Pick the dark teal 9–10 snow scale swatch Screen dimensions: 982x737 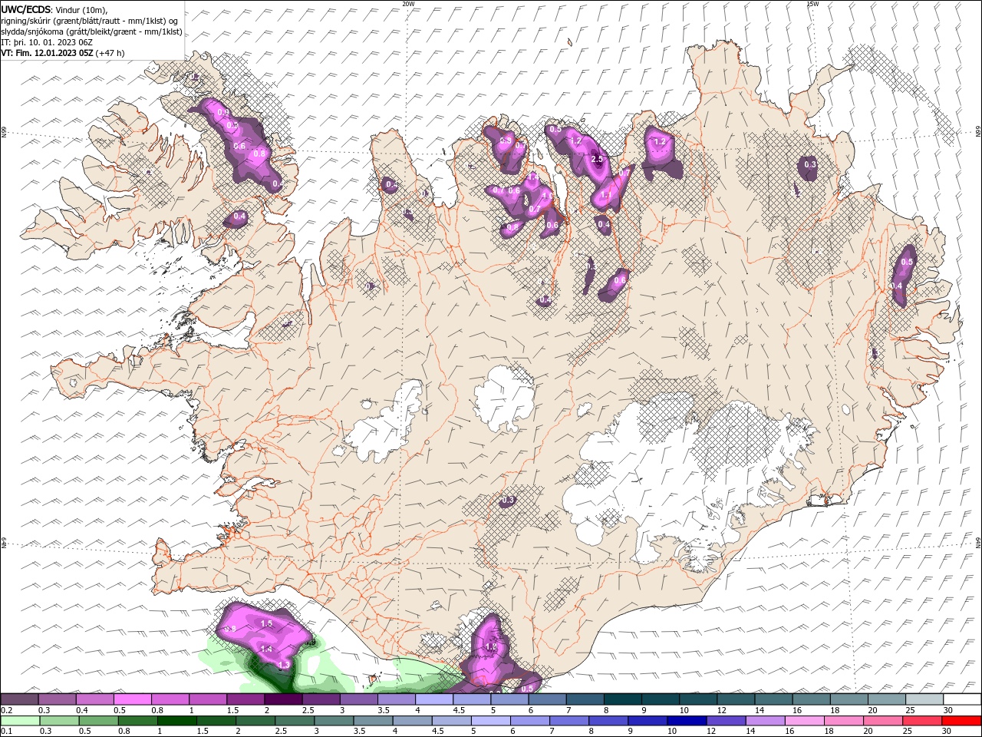coord(660,699)
